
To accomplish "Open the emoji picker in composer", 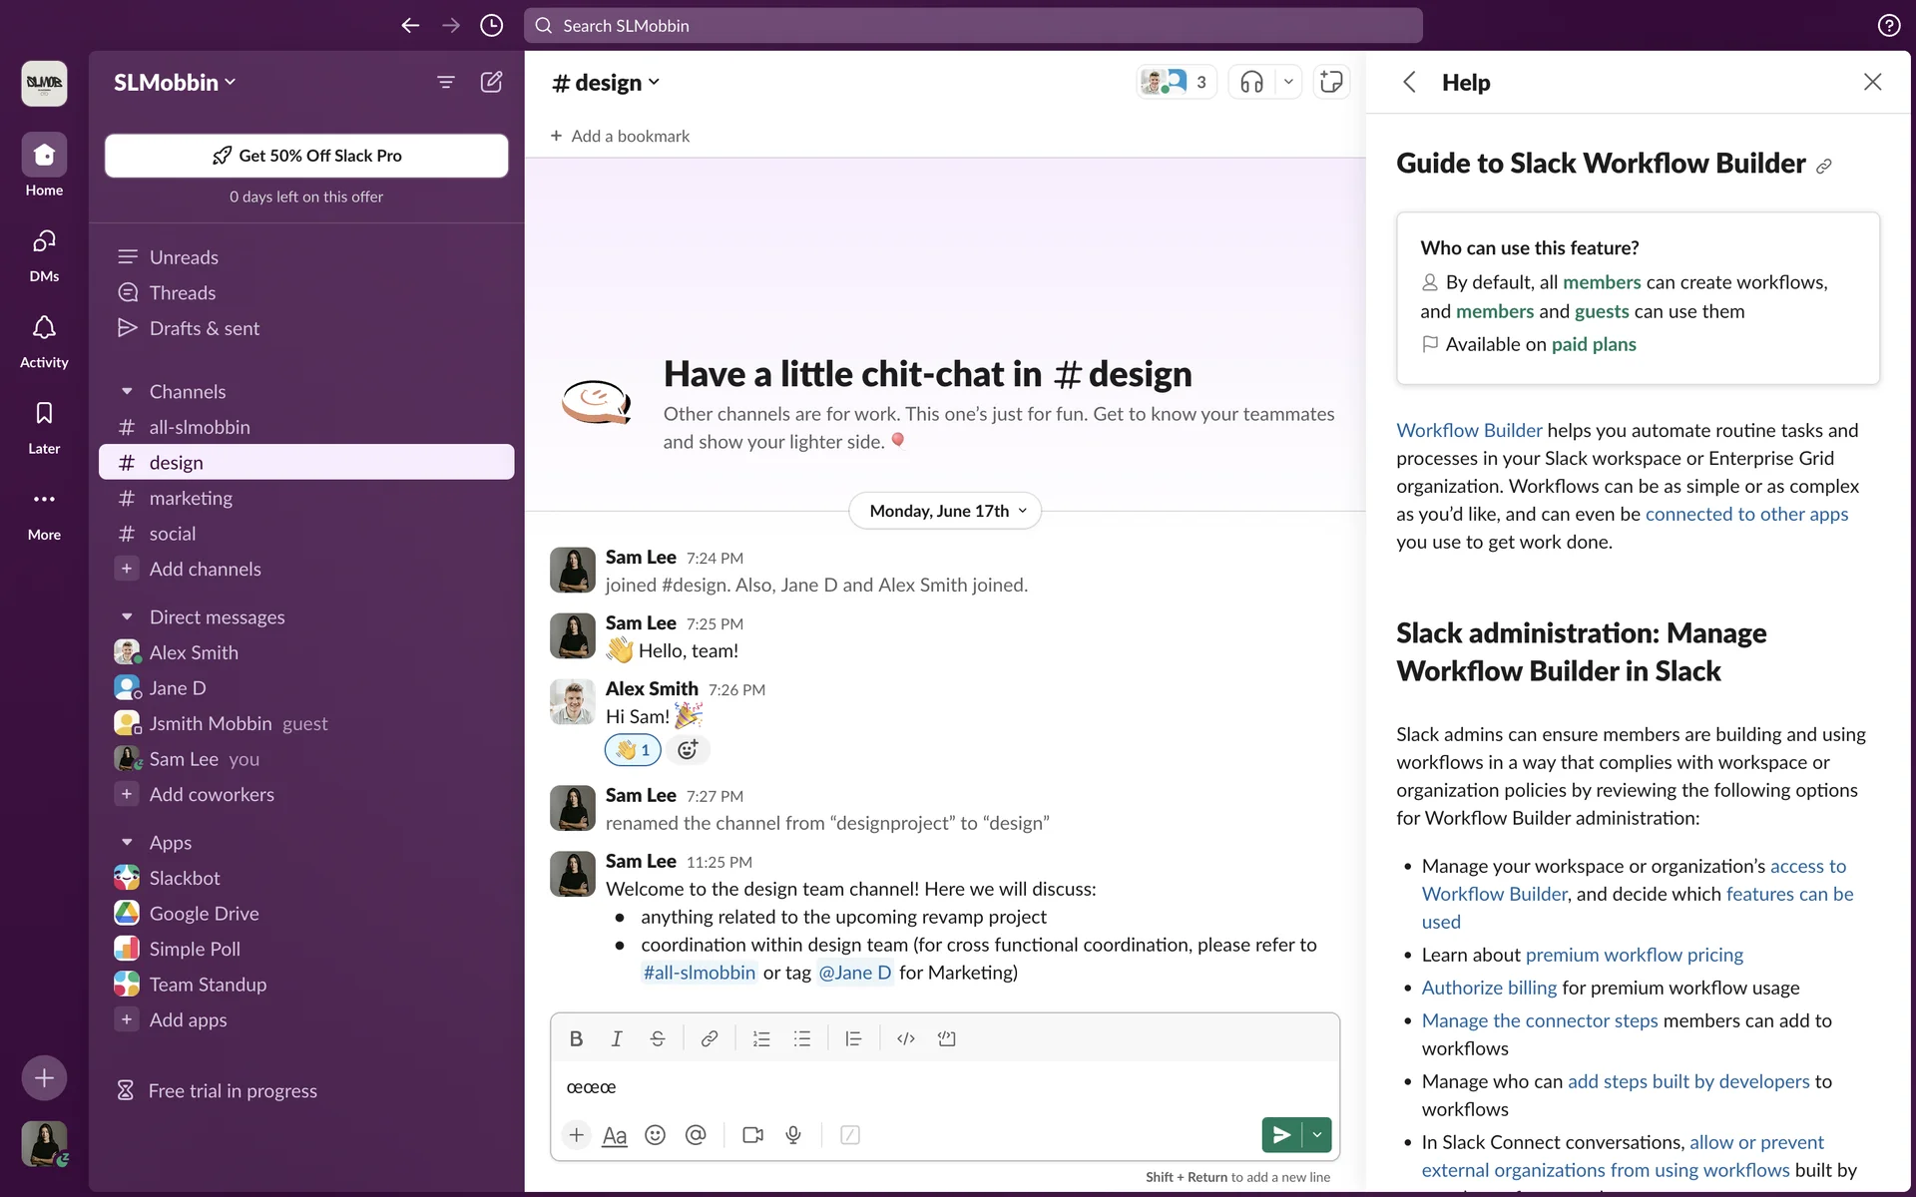I will pos(655,1135).
